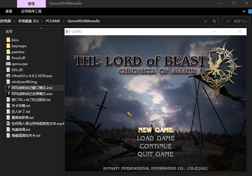Click the fmod.dll file icon
The image size is (252, 176).
[x=8, y=58]
